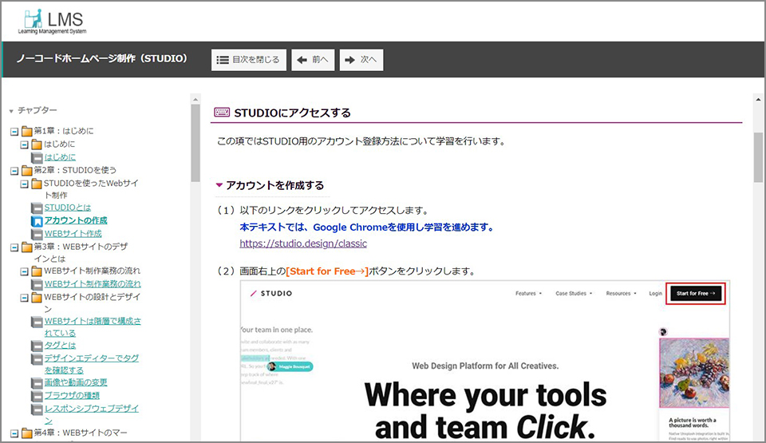Collapse the チャプター tree header triangle
This screenshot has width=766, height=443.
pos(11,111)
